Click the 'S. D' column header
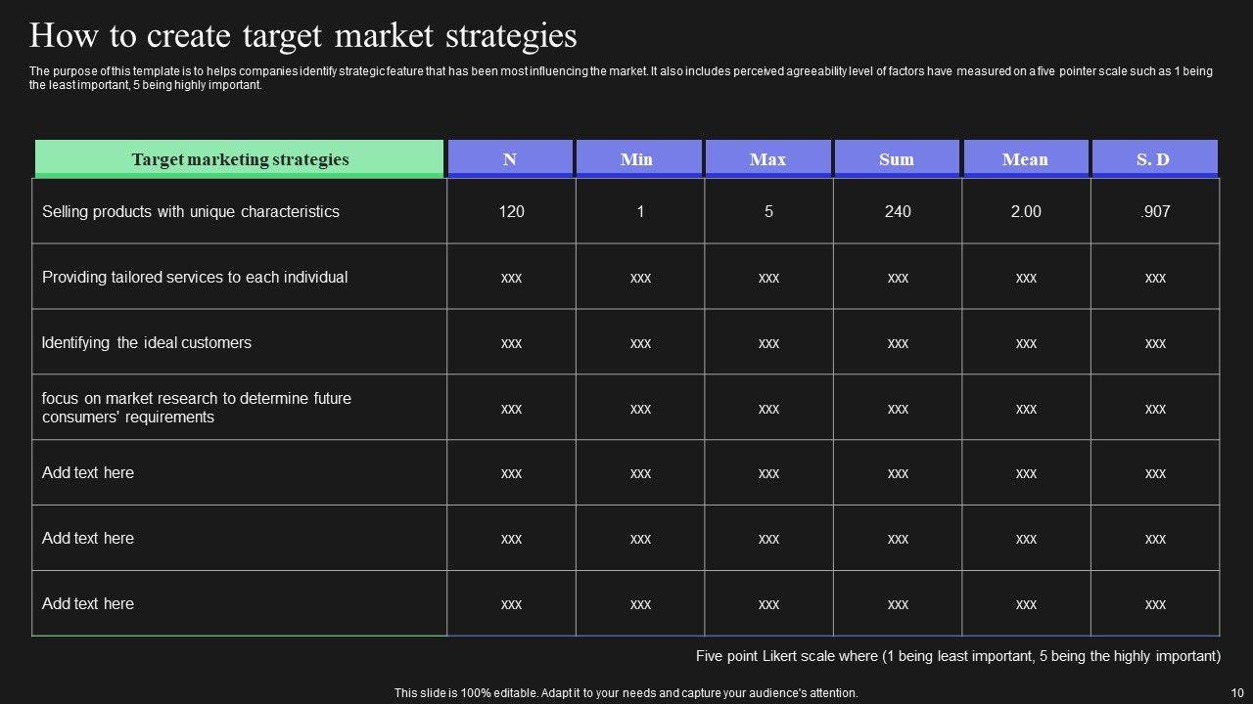Image resolution: width=1253 pixels, height=704 pixels. [1153, 159]
